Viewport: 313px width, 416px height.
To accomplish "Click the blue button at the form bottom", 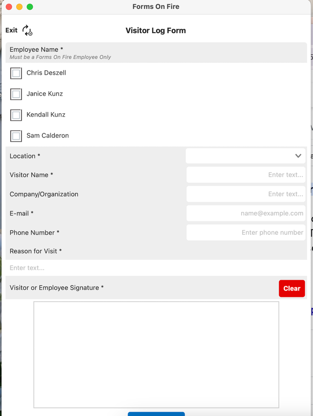I will tap(156, 414).
